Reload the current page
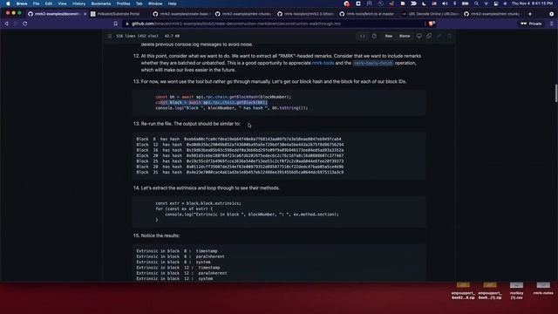558x314 pixels. (25, 24)
